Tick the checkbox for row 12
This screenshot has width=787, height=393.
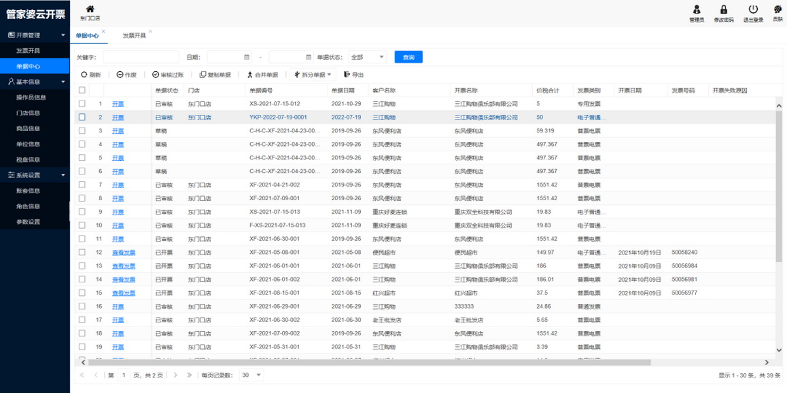coord(82,252)
